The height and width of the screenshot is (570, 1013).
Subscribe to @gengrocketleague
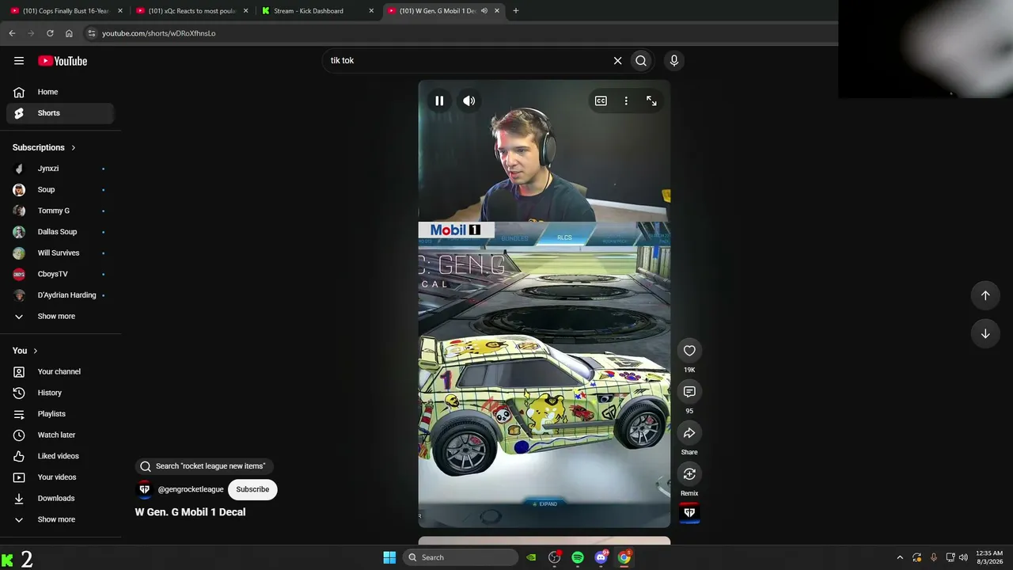pyautogui.click(x=252, y=489)
